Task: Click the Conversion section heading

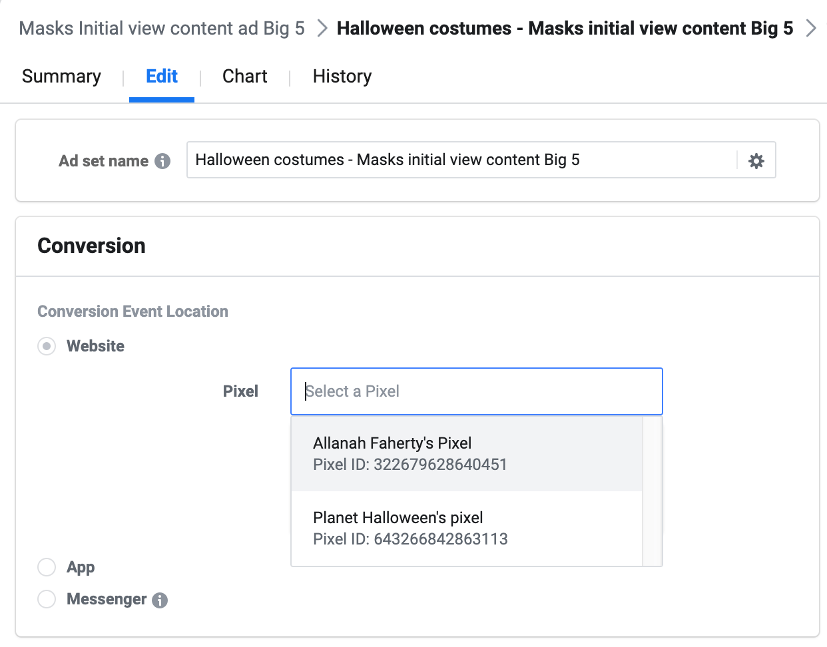Action: [x=91, y=246]
